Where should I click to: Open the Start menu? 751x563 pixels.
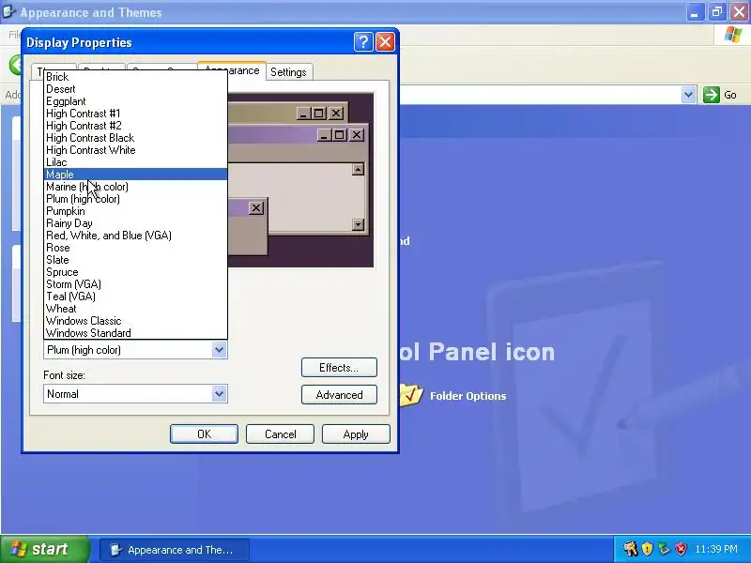(45, 549)
